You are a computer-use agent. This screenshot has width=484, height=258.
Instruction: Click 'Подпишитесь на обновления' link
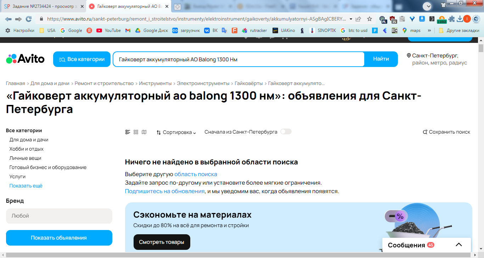165,191
